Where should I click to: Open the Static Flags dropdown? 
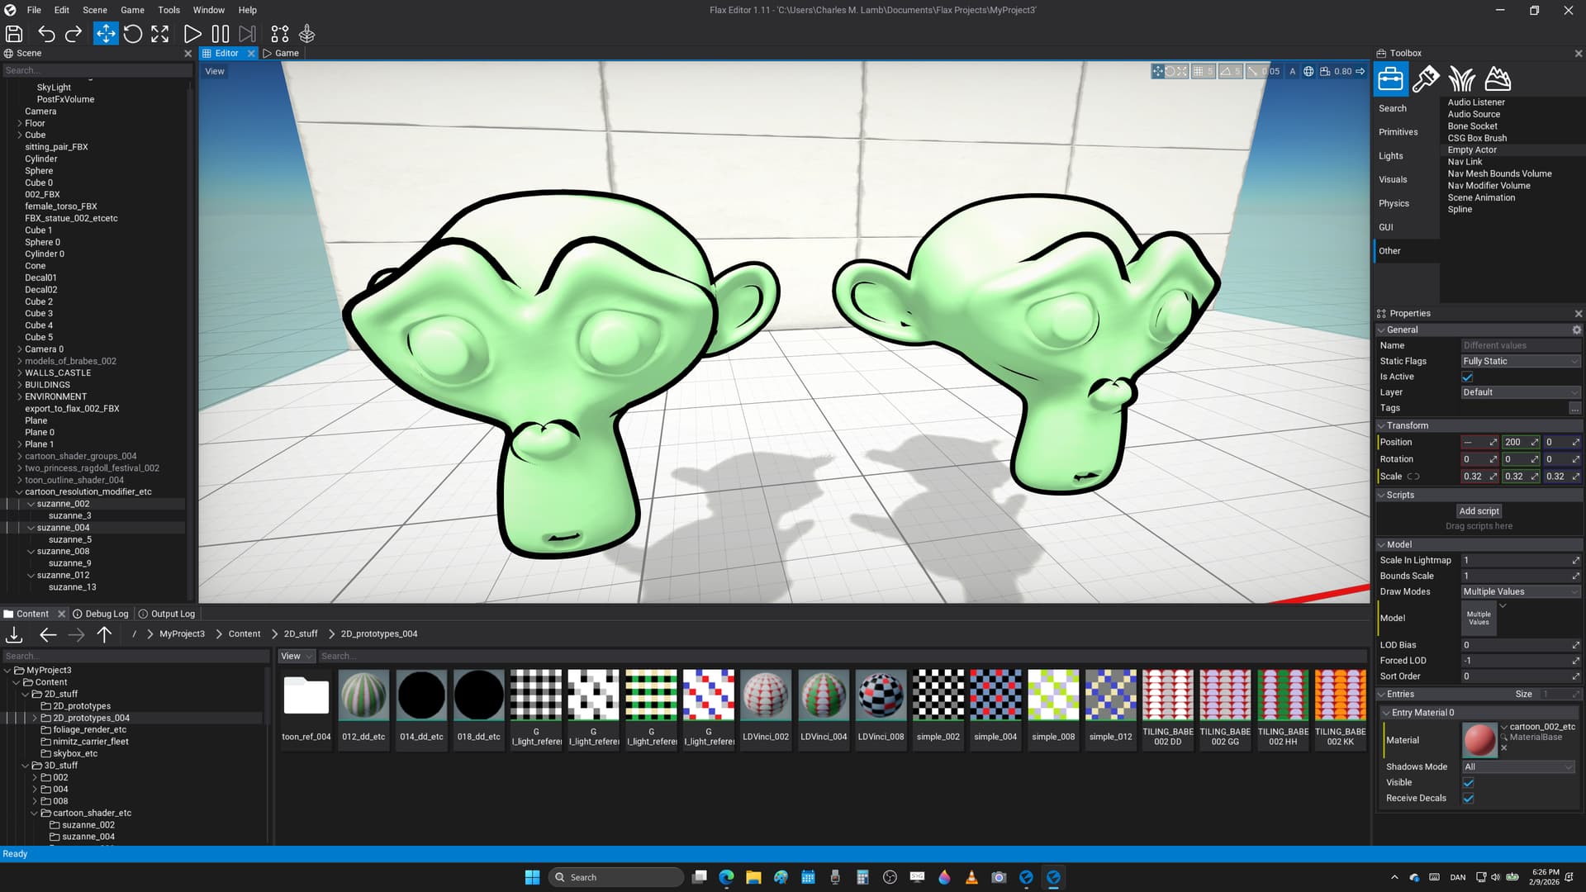[x=1520, y=361]
